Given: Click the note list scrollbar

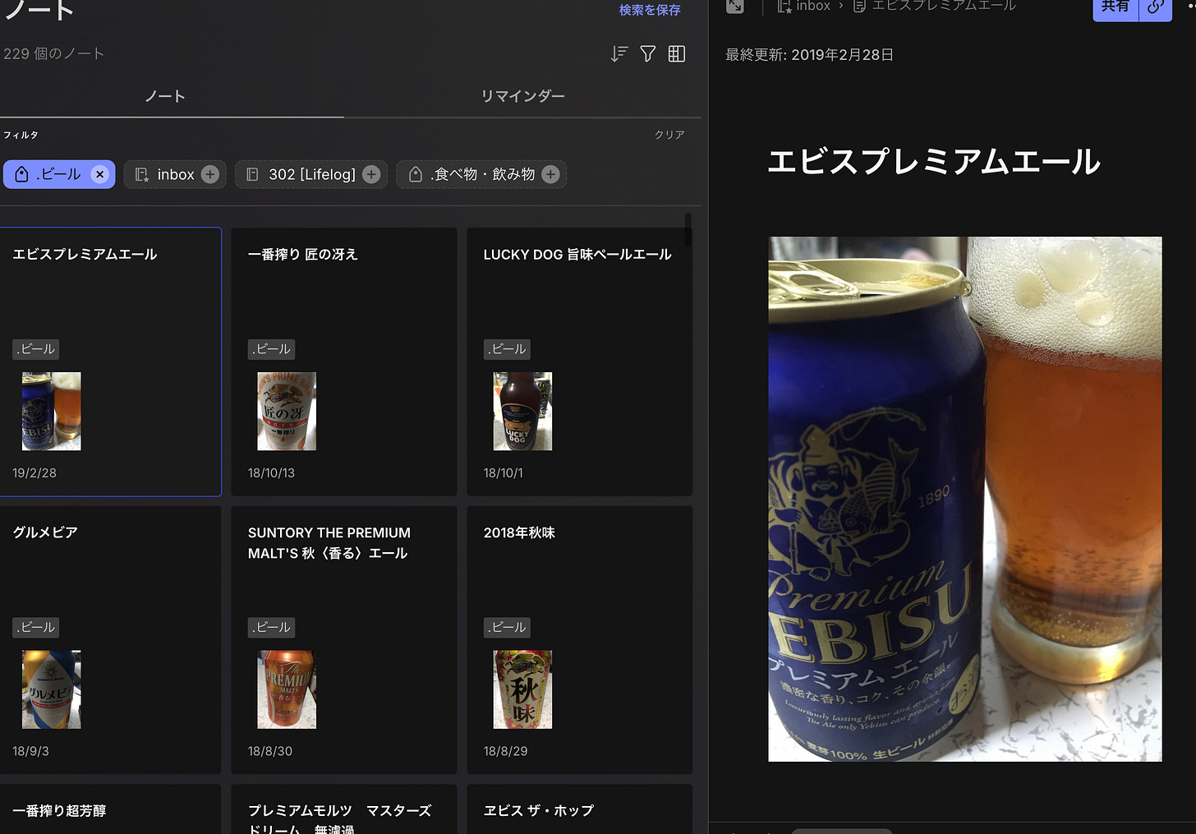Looking at the screenshot, I should point(688,230).
